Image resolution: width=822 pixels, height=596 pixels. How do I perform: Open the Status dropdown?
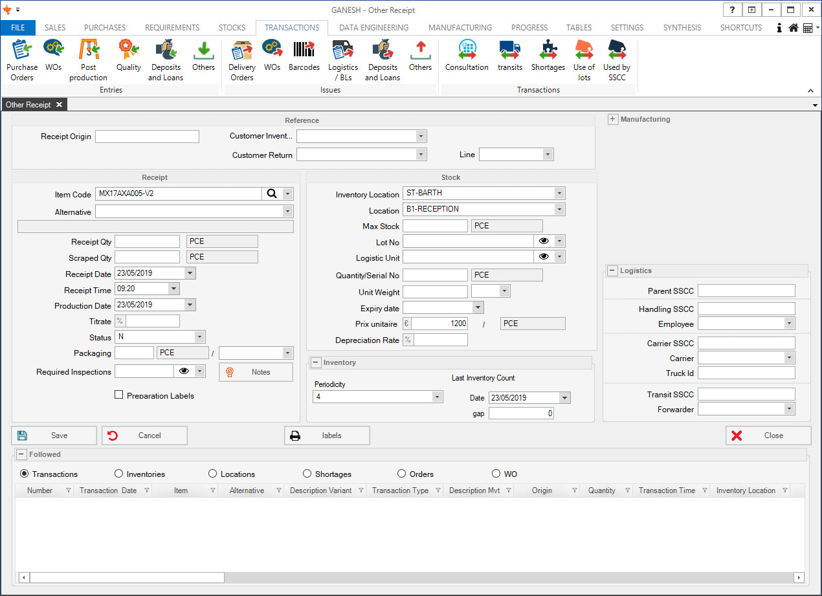pos(199,337)
